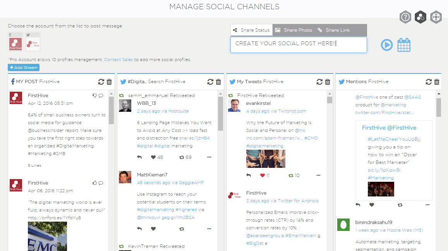
Task: Open more options on WBB_13 tweet
Action: (x=209, y=157)
